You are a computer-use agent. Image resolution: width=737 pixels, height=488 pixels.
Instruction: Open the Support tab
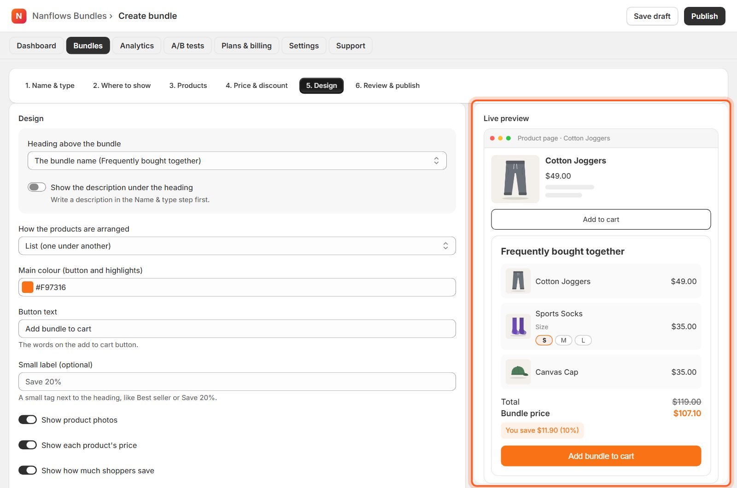(351, 46)
